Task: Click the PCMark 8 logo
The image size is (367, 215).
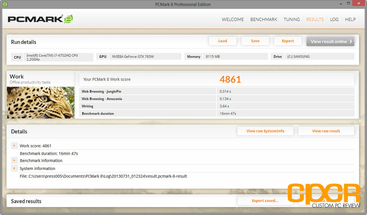Action: click(40, 19)
